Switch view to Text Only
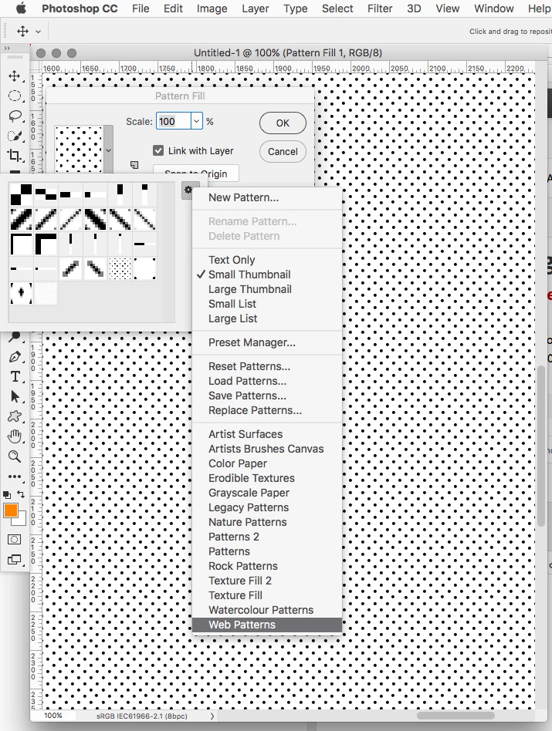 pos(267,260)
